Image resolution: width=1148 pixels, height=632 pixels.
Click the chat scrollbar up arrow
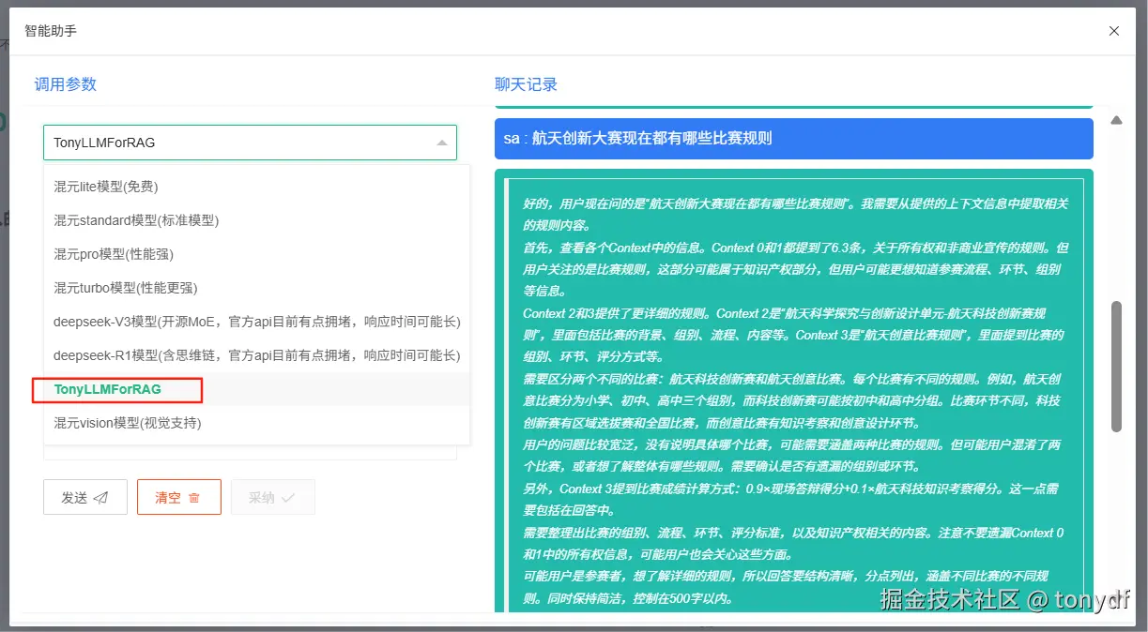click(x=1117, y=120)
